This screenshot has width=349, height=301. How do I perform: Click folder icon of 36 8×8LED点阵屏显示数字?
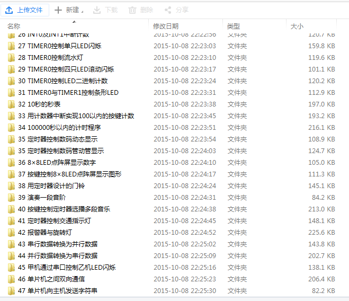[x=11, y=163]
